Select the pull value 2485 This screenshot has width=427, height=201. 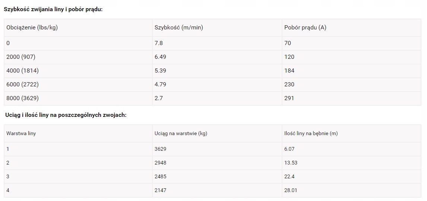161,176
